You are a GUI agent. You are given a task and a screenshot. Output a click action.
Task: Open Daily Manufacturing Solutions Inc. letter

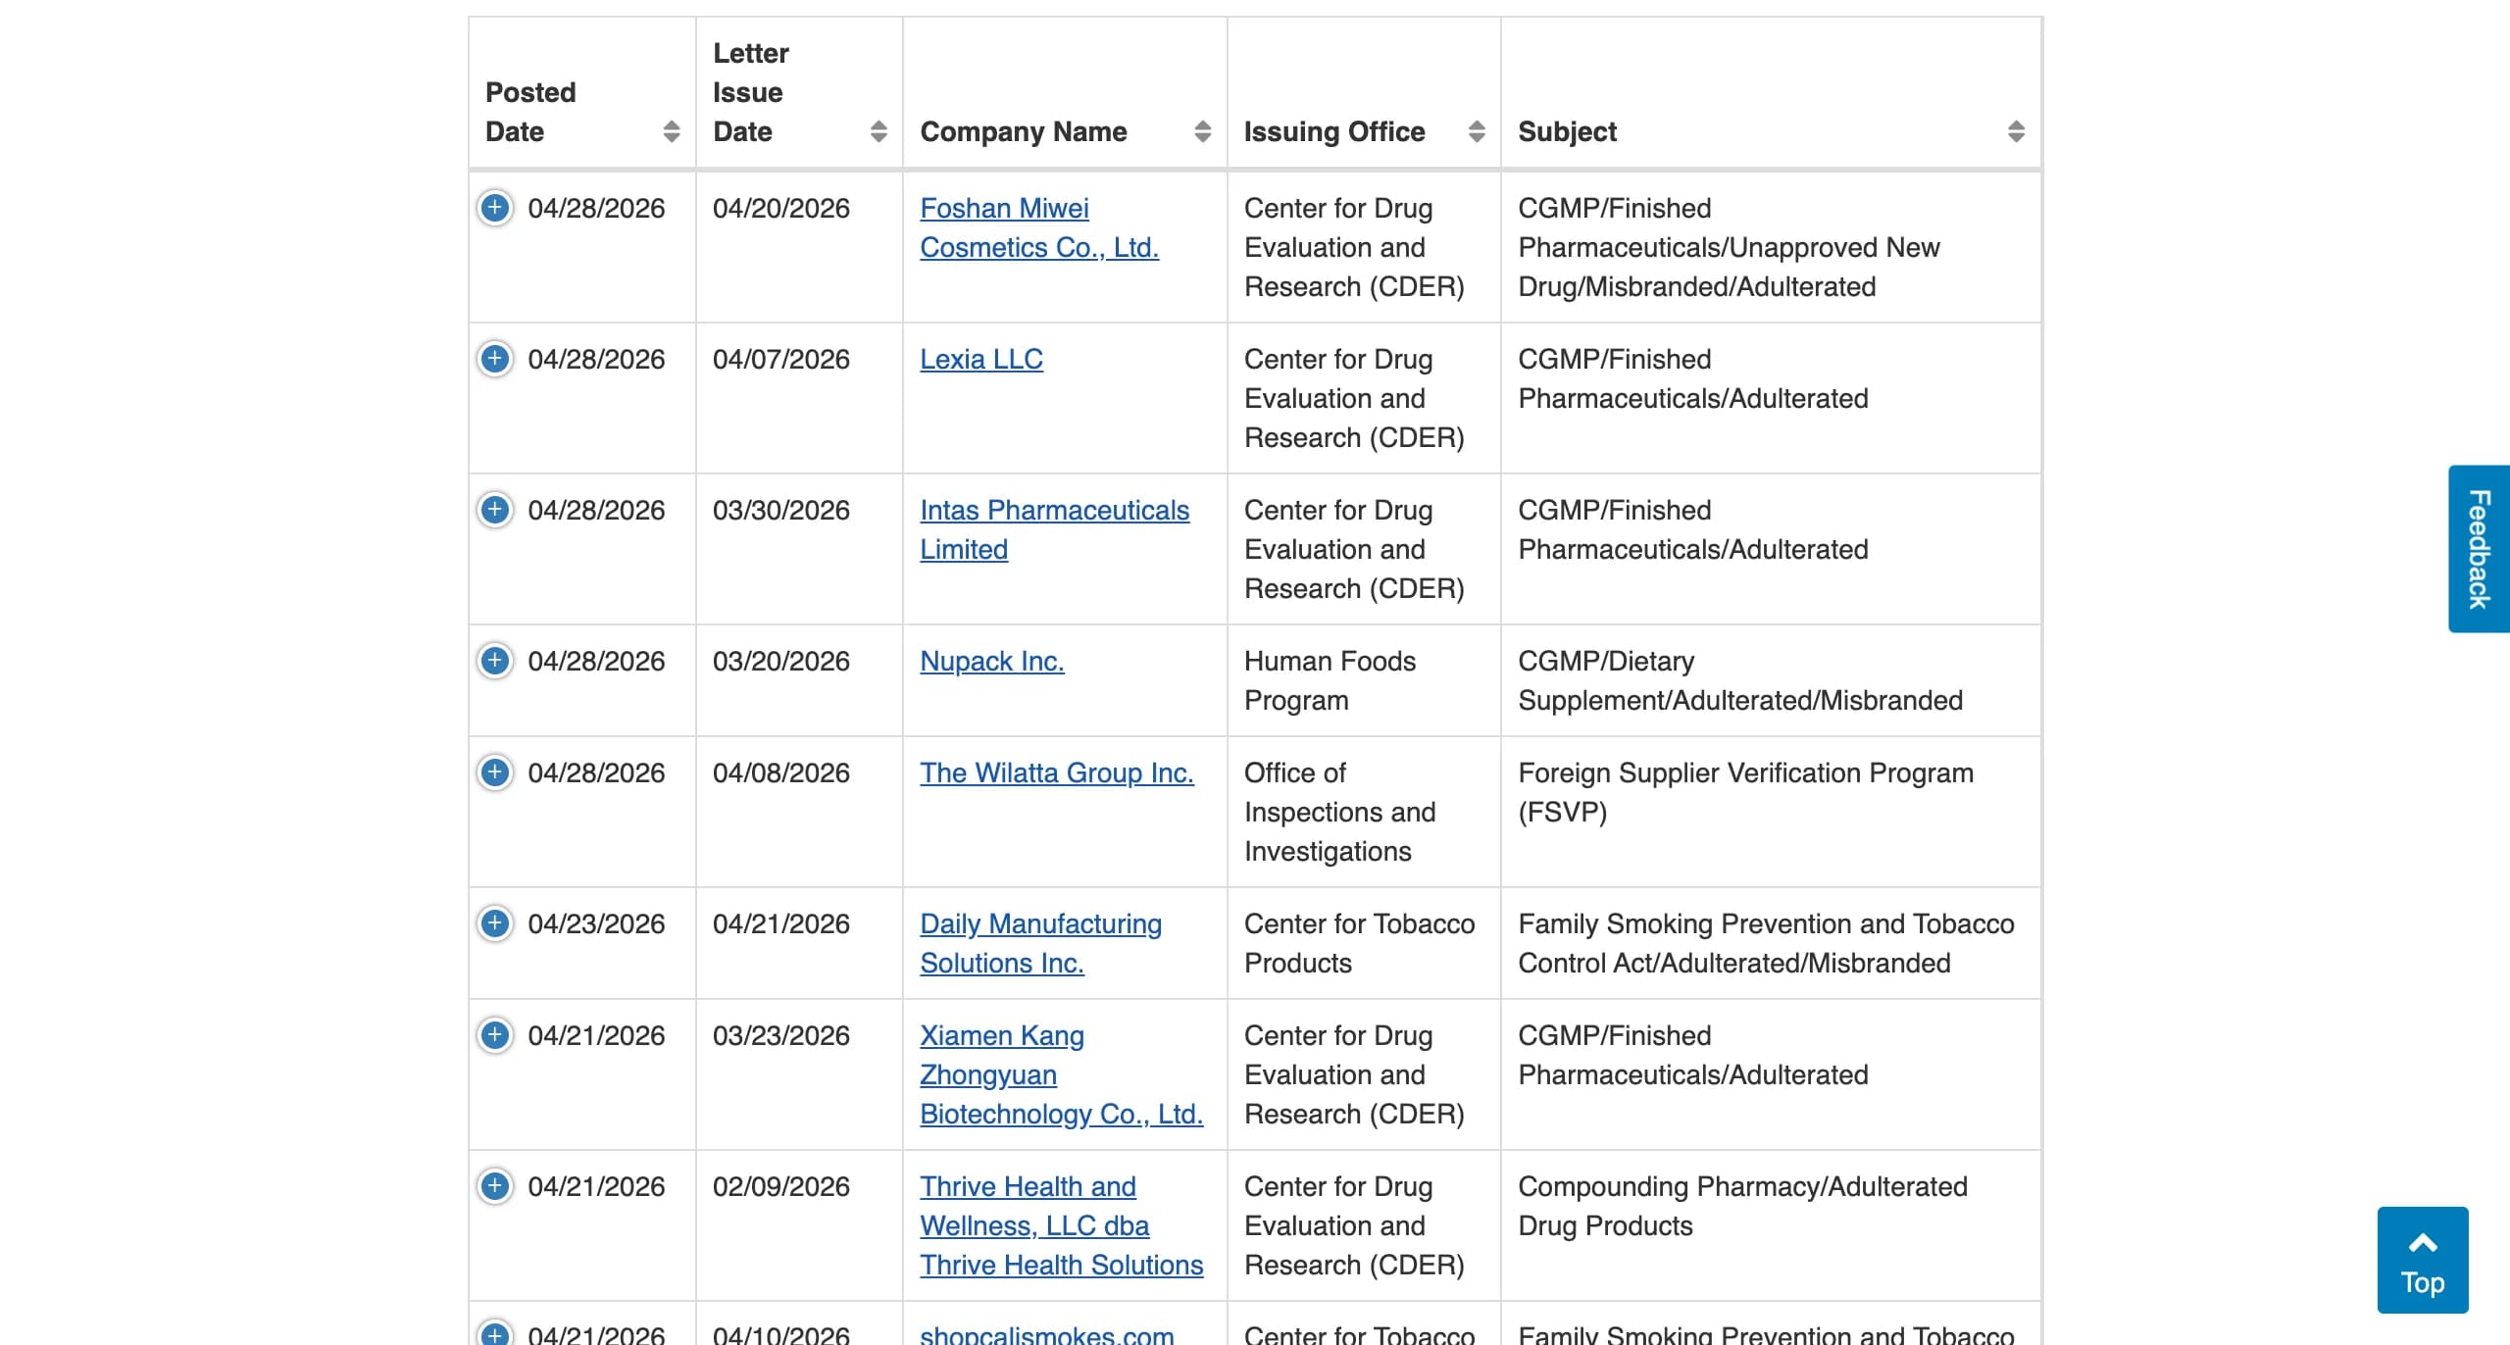(1040, 943)
